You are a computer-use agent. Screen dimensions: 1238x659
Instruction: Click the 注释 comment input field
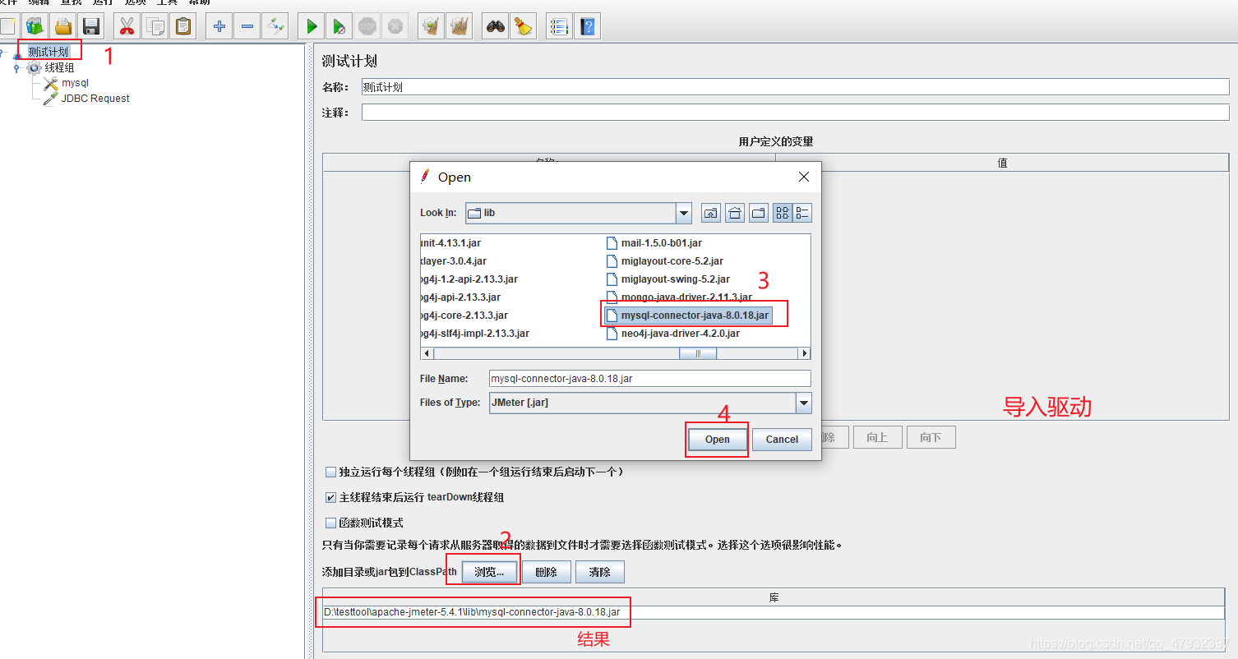(x=796, y=113)
